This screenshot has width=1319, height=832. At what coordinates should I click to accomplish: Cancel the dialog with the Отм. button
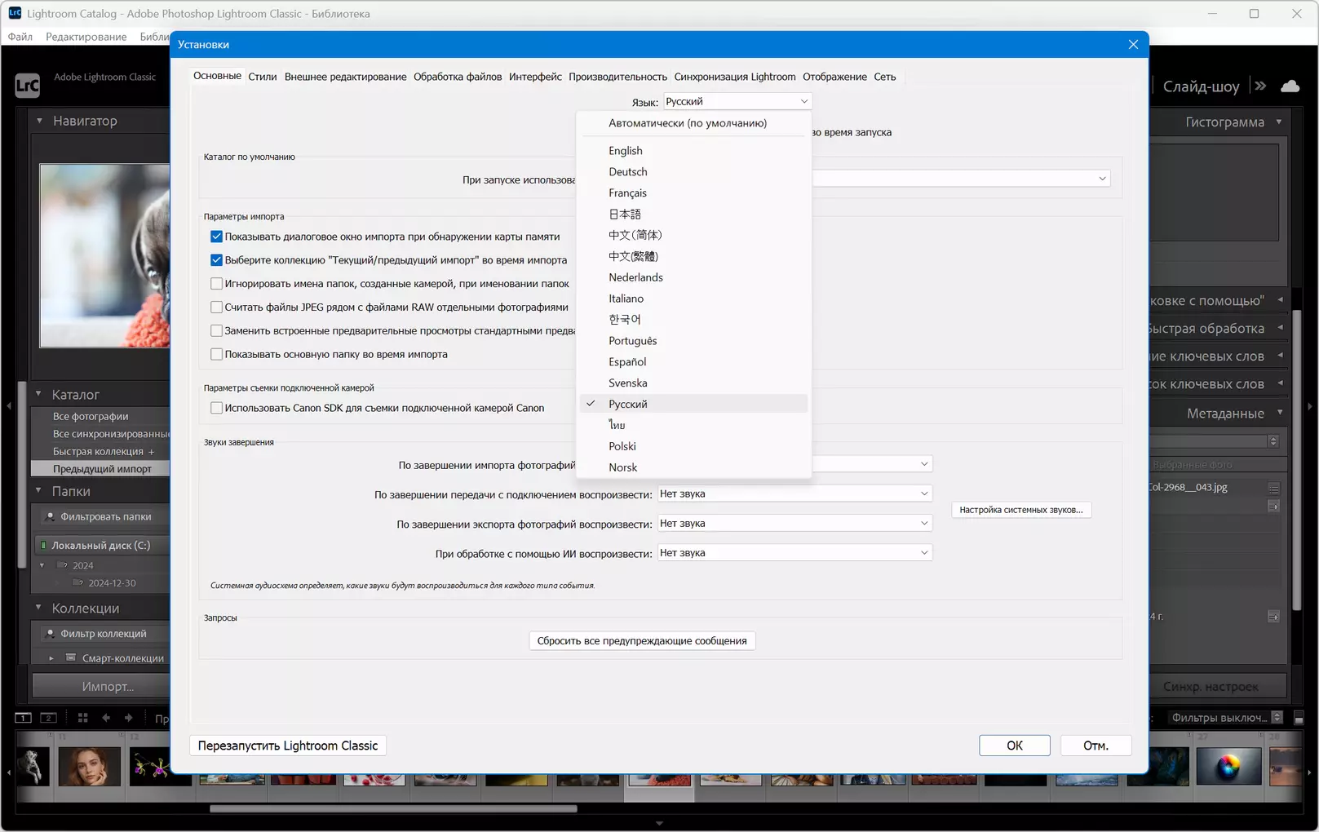click(x=1095, y=746)
